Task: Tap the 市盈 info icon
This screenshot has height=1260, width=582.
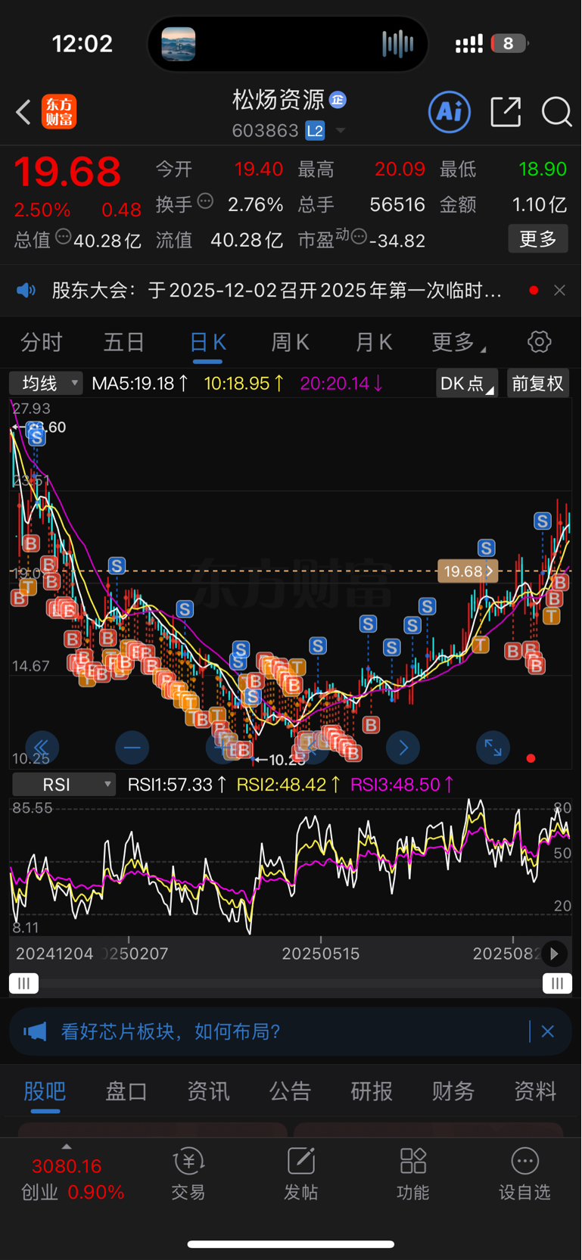Action: (x=359, y=237)
